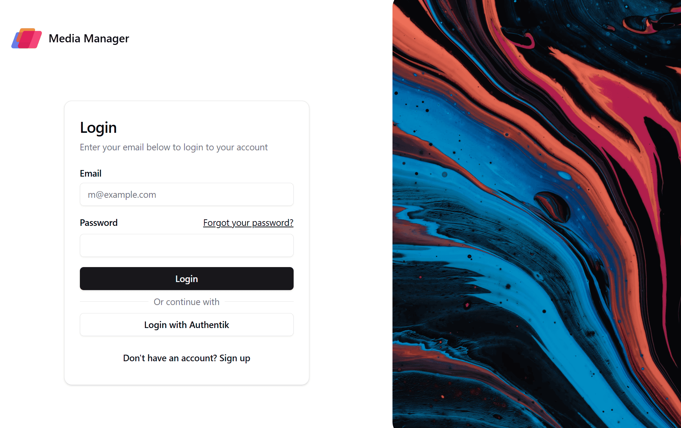This screenshot has width=681, height=428.
Task: Click the divider line right of 'Or continue with'
Action: click(x=259, y=302)
